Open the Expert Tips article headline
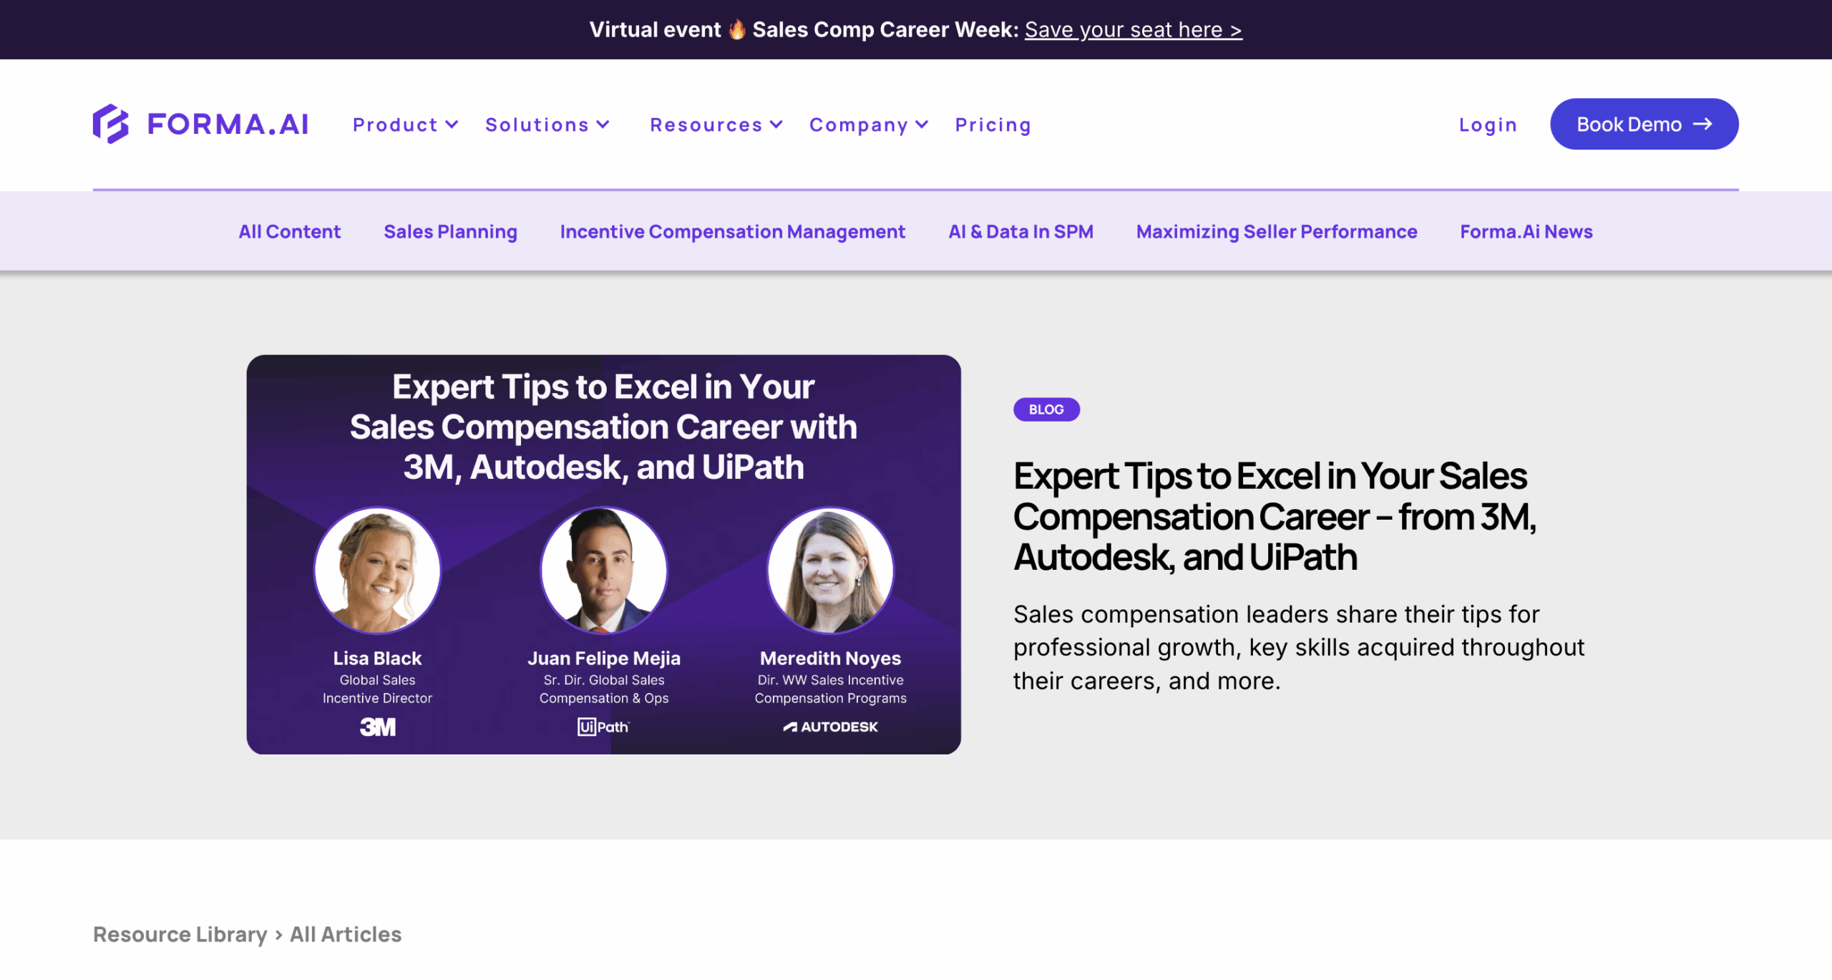This screenshot has width=1832, height=980. [x=1274, y=516]
